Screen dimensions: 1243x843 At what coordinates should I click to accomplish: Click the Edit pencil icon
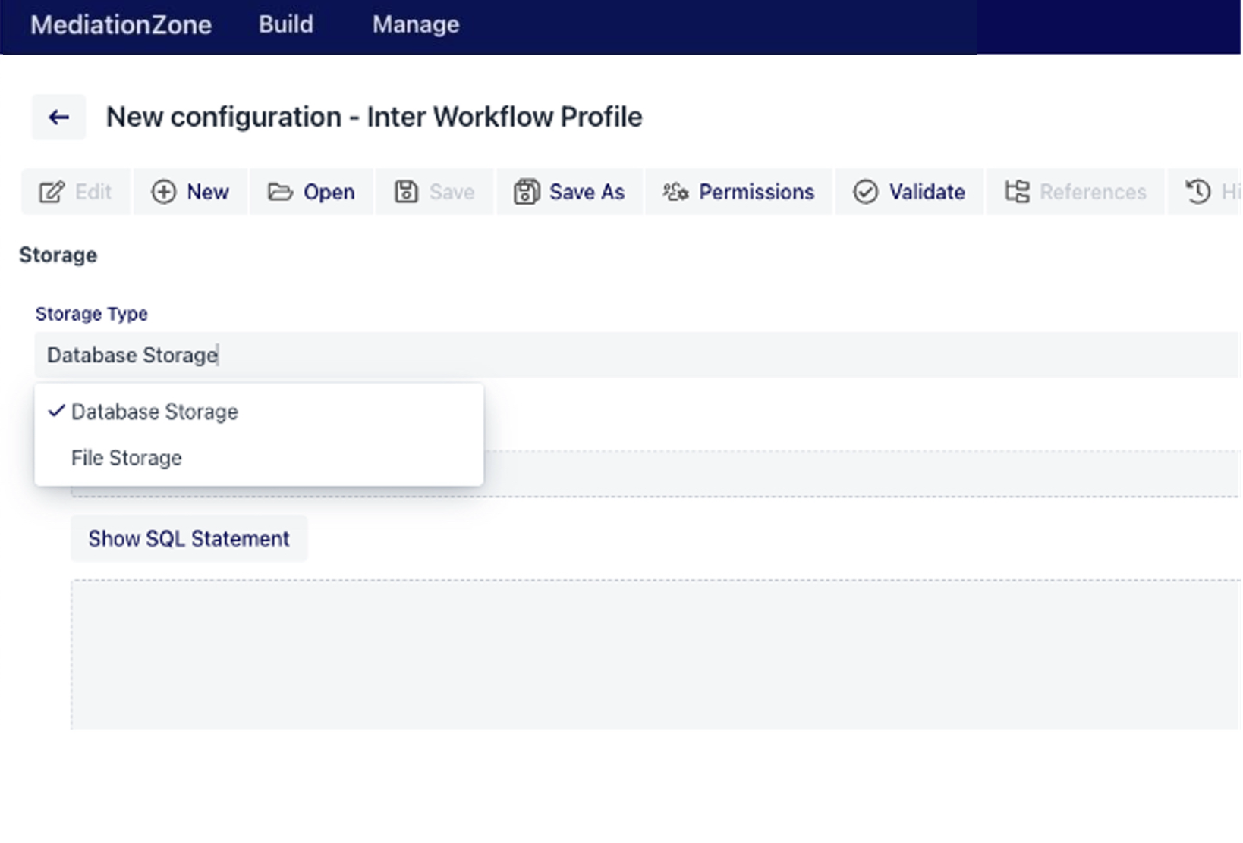(x=52, y=192)
